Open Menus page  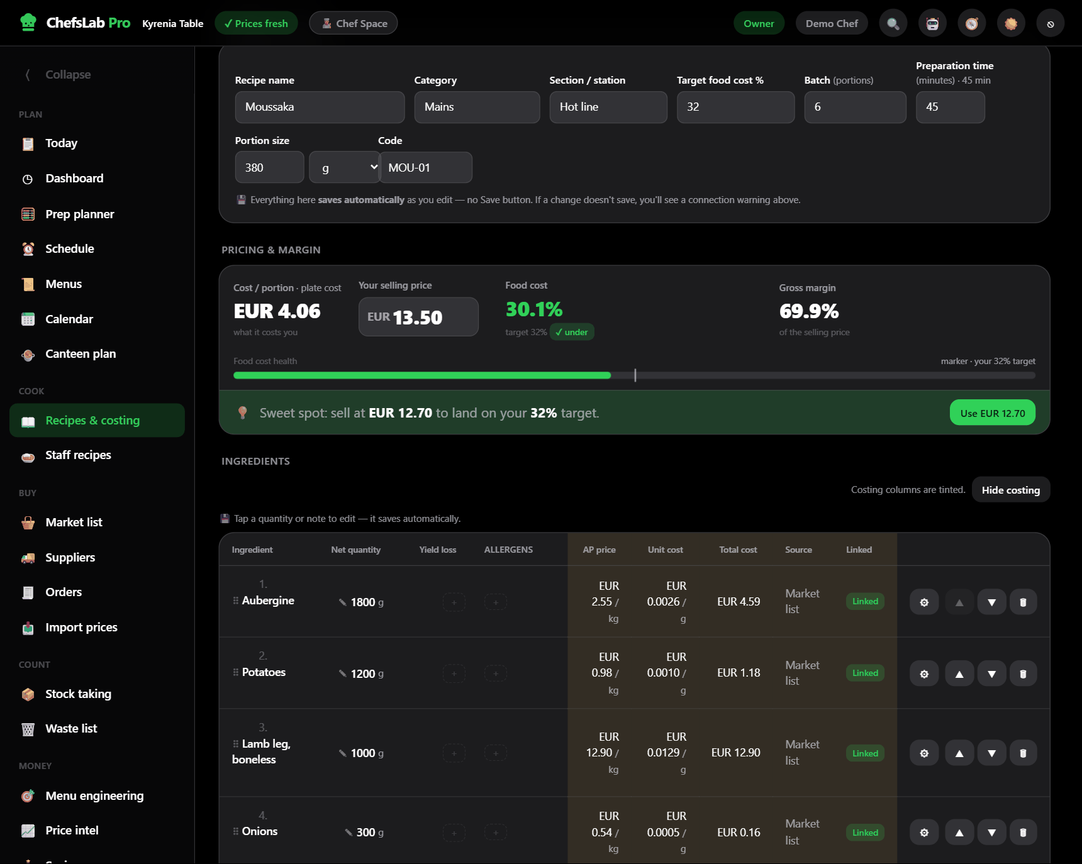click(x=97, y=284)
